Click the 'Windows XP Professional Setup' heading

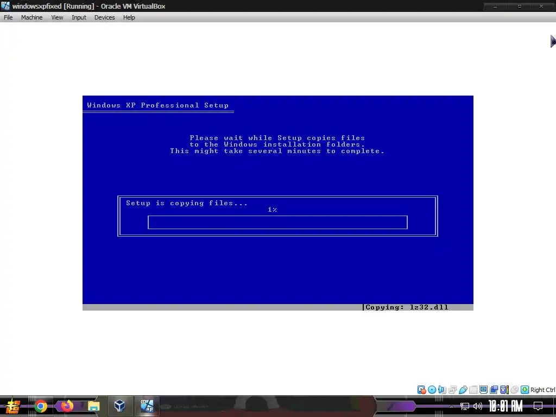(158, 105)
